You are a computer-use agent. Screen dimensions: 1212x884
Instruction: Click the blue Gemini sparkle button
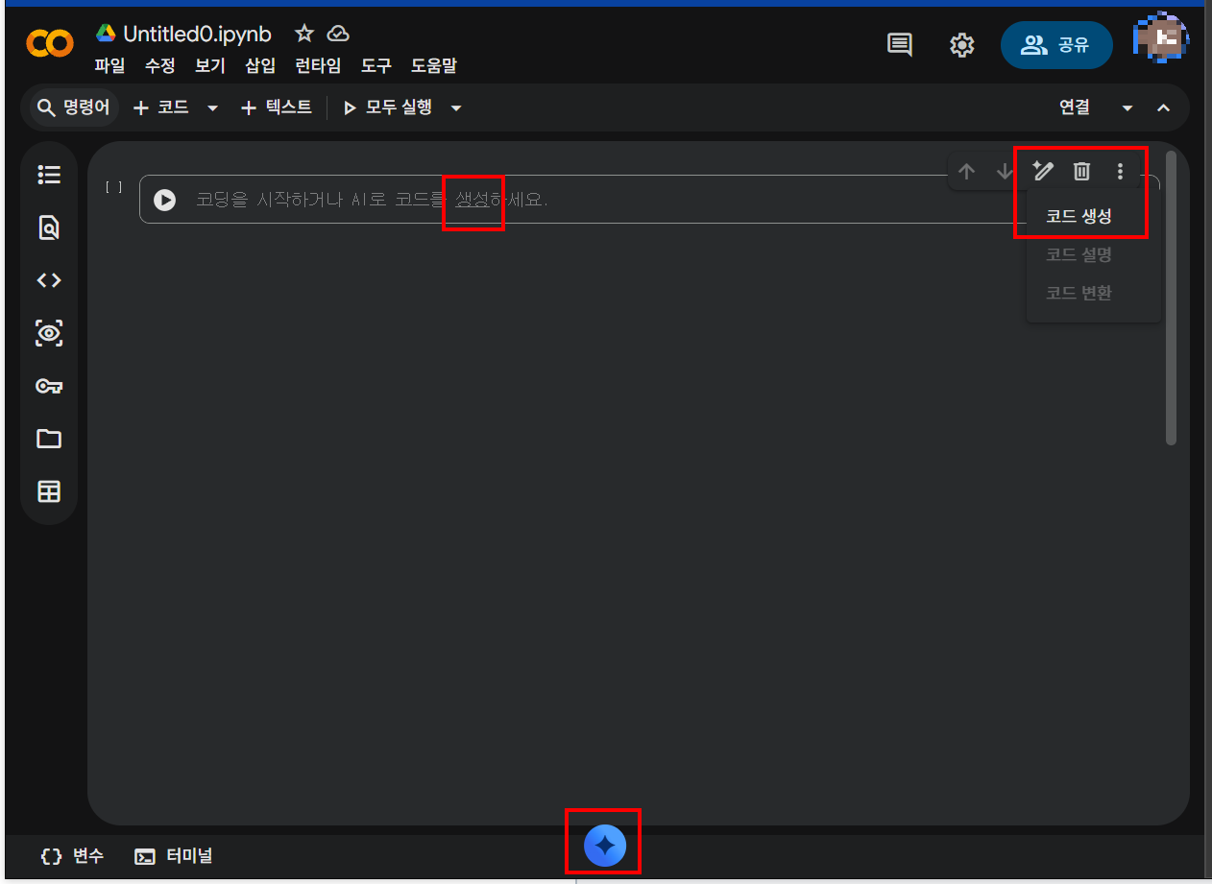[605, 846]
